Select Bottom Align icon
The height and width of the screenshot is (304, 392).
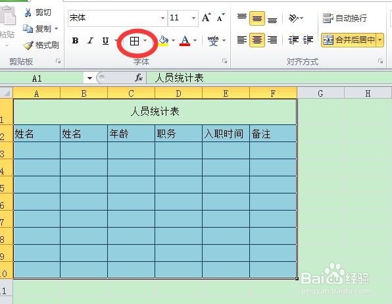point(272,20)
